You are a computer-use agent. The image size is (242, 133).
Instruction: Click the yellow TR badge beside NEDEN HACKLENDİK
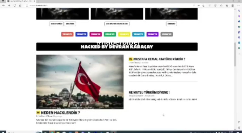point(38,112)
